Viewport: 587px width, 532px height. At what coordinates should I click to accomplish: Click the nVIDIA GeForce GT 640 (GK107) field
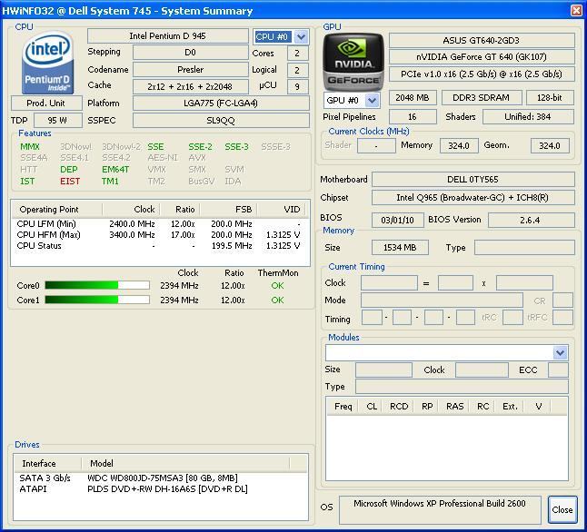(482, 57)
